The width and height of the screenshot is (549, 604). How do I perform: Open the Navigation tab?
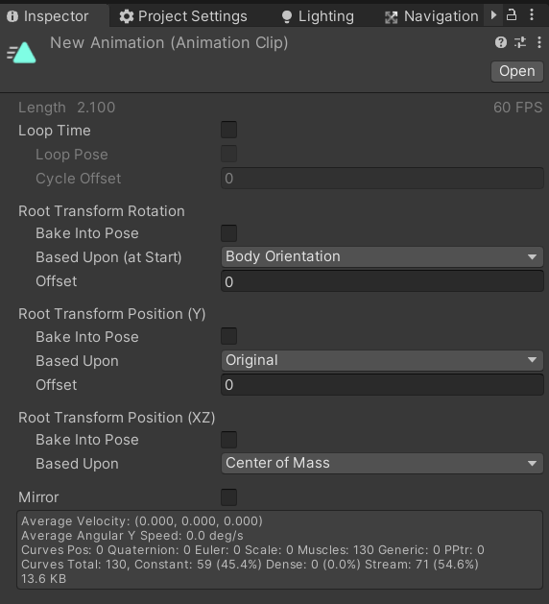point(431,16)
